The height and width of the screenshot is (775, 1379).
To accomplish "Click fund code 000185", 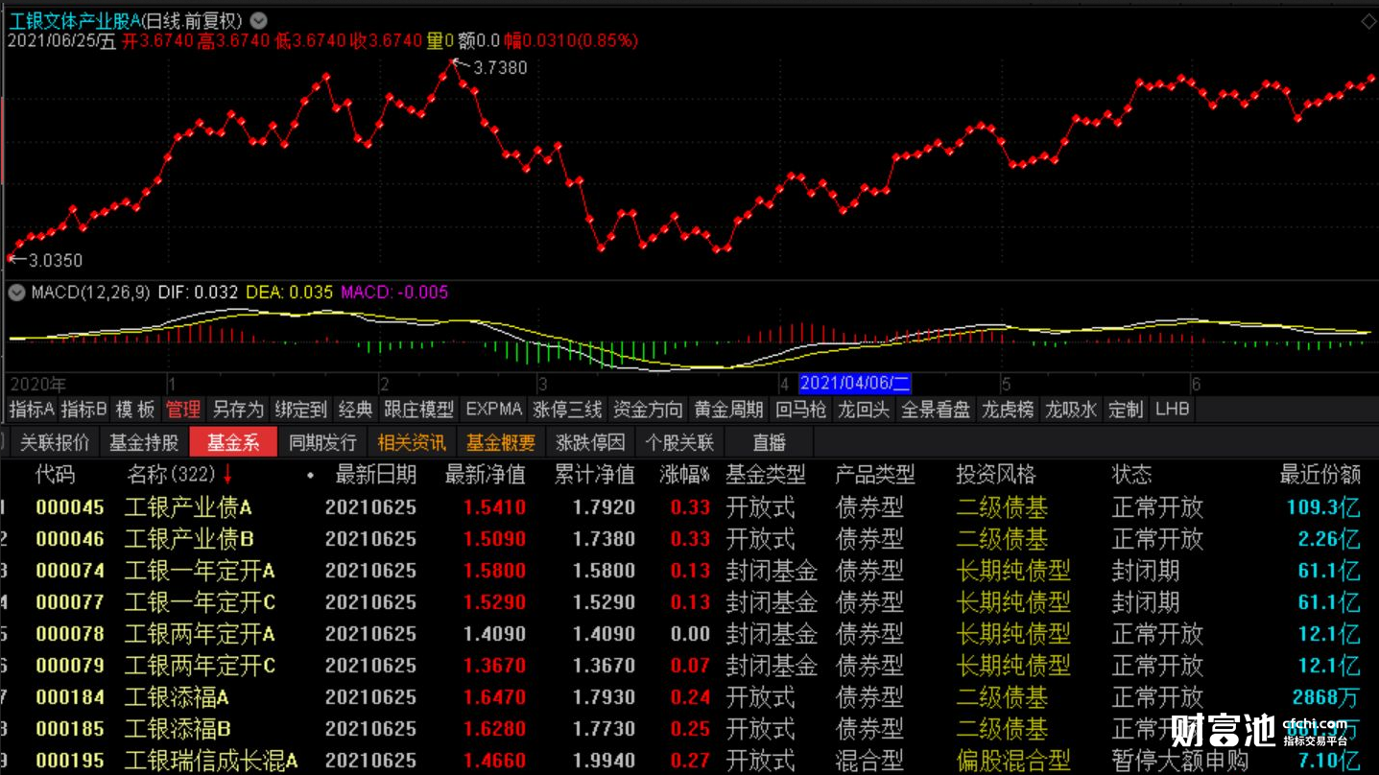I will [x=70, y=729].
